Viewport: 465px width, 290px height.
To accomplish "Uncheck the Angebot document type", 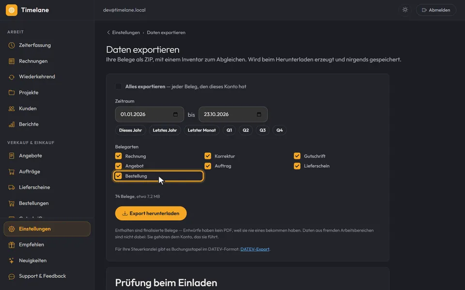I will click(118, 166).
